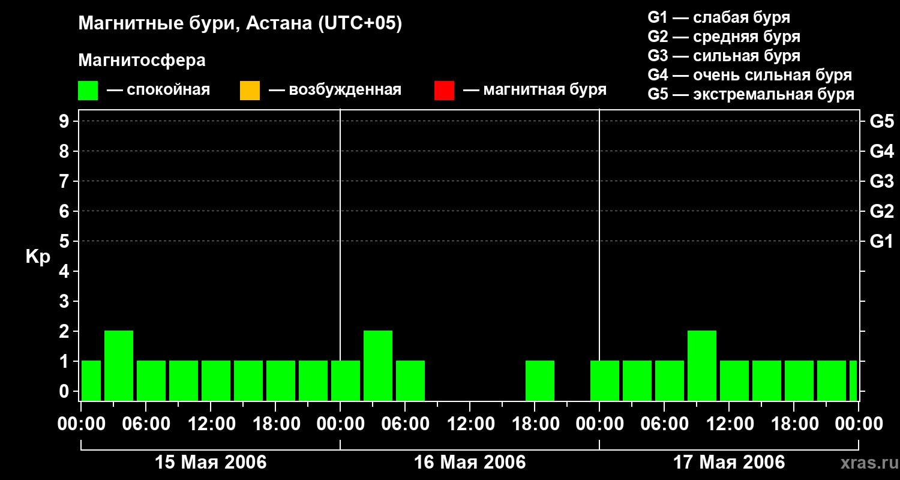Click the Kp 2 bar on 15 Мая
The height and width of the screenshot is (480, 900).
click(119, 365)
